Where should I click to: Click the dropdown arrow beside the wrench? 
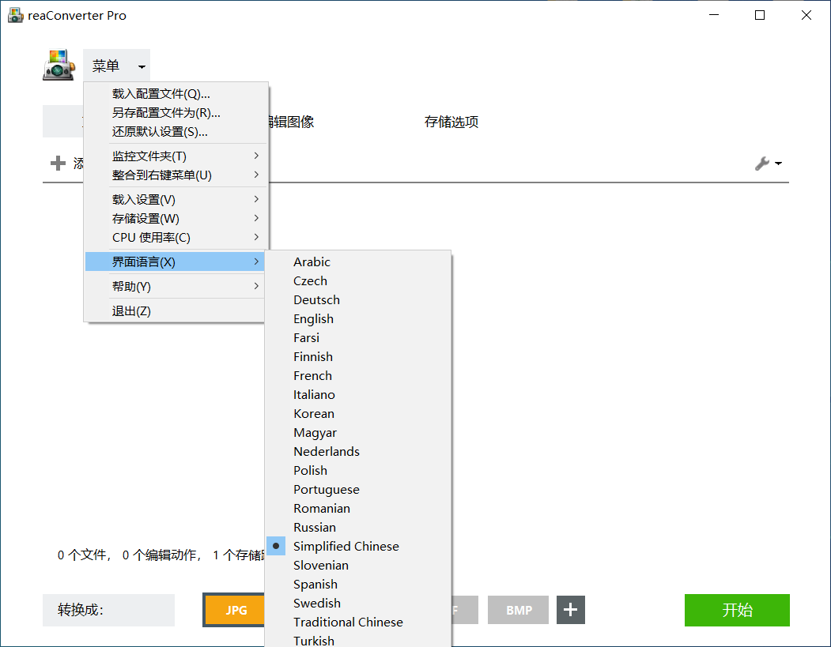[x=778, y=164]
